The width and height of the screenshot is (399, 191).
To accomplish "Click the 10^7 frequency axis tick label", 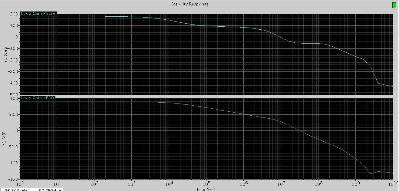I will [x=281, y=183].
